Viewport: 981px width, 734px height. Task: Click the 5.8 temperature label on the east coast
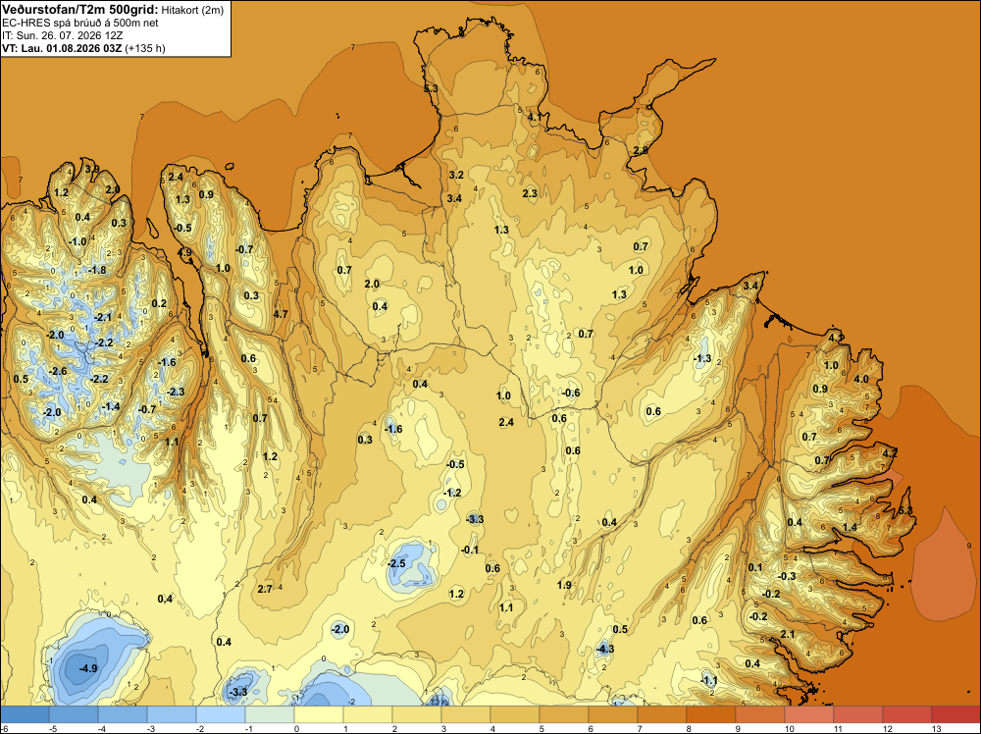coord(905,511)
